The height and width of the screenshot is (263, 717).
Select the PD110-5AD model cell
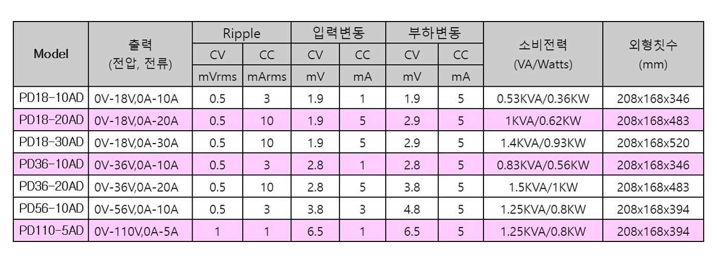point(51,231)
